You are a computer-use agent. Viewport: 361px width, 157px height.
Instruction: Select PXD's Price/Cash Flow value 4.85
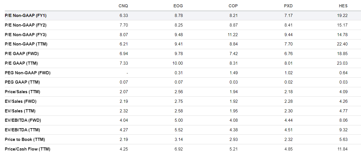point(289,149)
